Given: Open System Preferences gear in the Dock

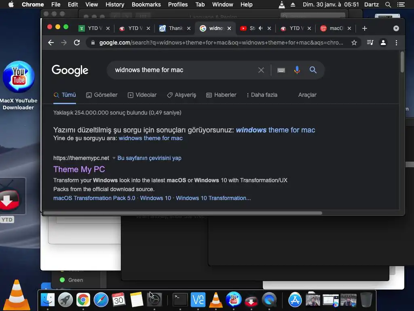Looking at the screenshot, I should (x=154, y=300).
